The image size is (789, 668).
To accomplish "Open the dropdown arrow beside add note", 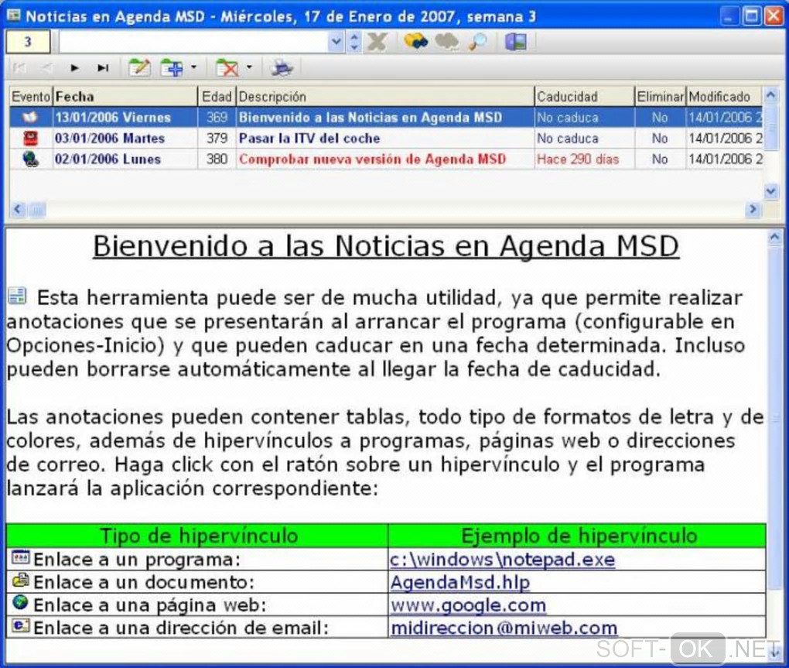I will tap(193, 67).
